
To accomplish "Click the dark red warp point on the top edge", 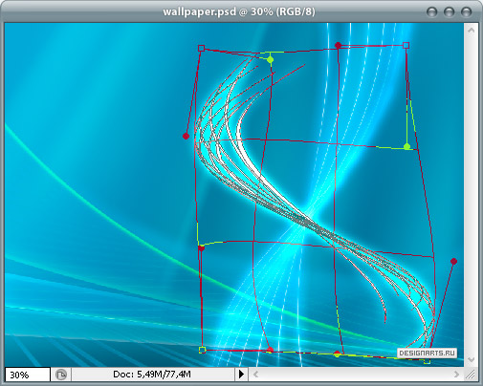I will click(339, 46).
